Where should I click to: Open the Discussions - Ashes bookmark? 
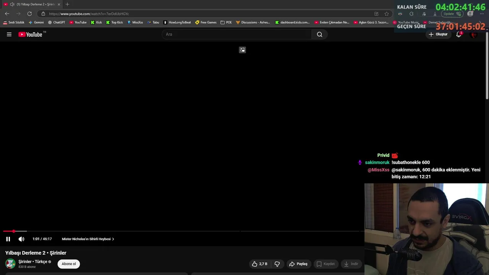tap(253, 23)
